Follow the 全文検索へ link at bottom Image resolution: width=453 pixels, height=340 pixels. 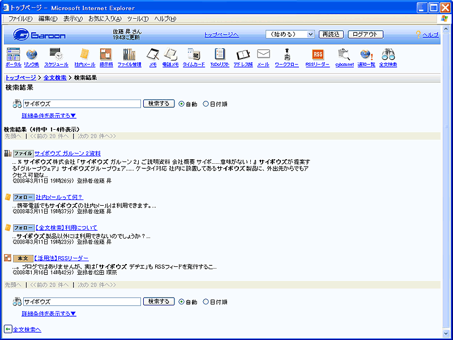click(x=27, y=330)
